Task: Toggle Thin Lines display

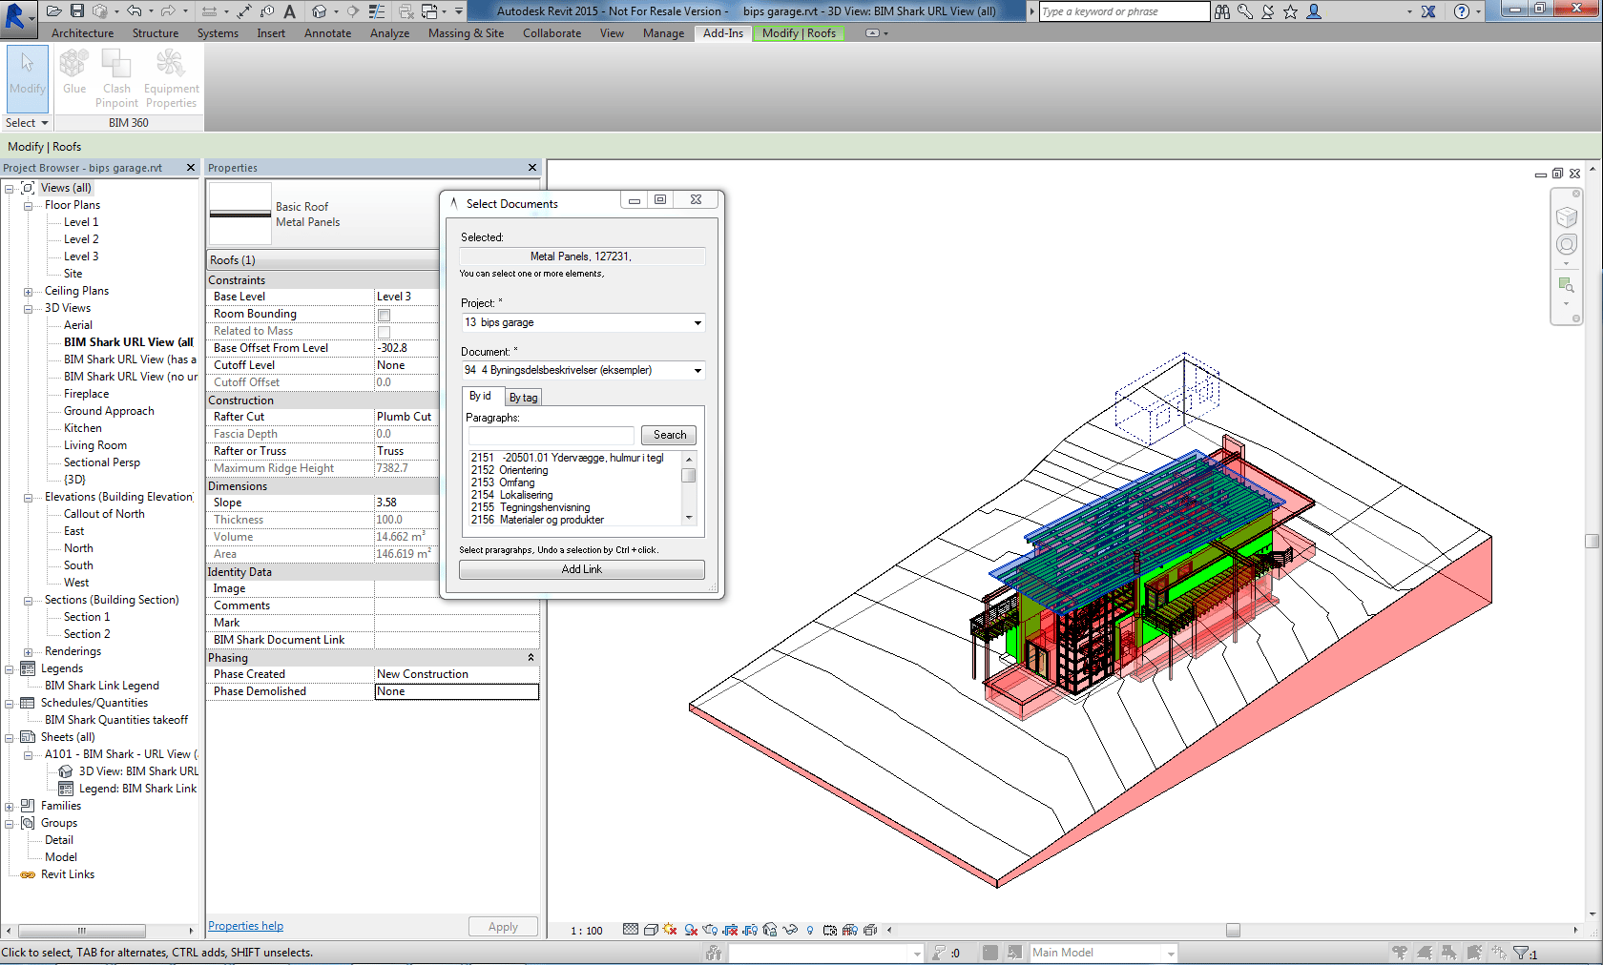Action: click(377, 11)
